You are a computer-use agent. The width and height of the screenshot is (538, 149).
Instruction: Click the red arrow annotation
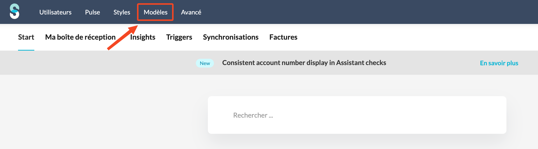122,38
